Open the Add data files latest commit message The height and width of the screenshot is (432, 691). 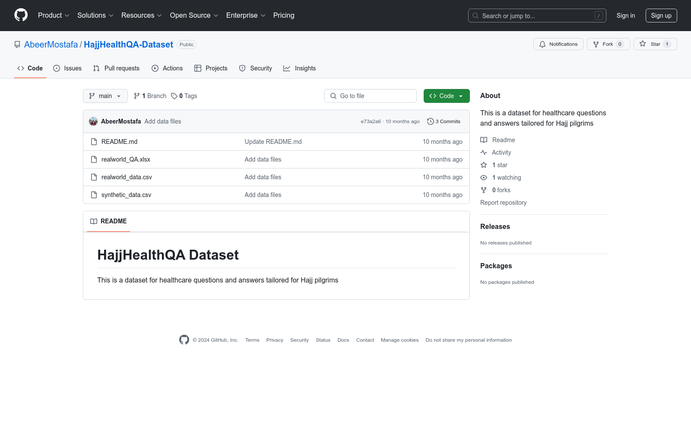(x=163, y=121)
